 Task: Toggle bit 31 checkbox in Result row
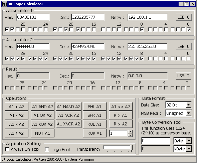point(7,88)
